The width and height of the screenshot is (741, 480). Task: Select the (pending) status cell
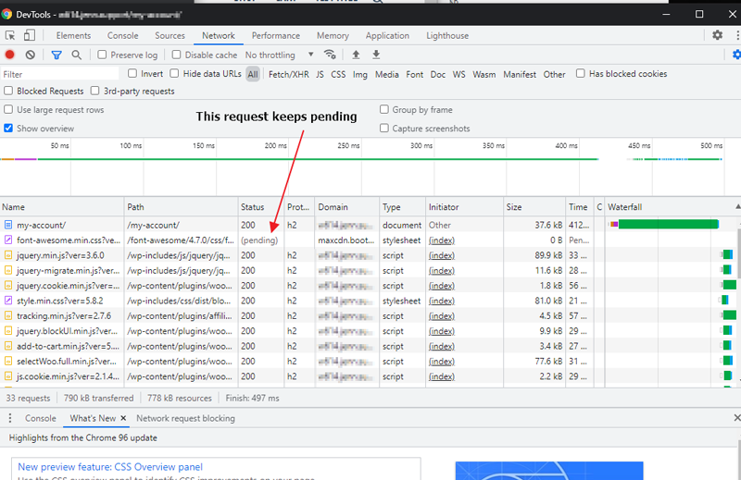pos(259,240)
